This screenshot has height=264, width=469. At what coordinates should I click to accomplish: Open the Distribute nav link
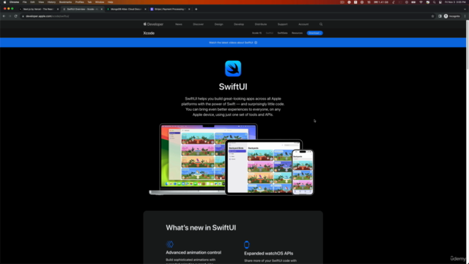coord(261,24)
